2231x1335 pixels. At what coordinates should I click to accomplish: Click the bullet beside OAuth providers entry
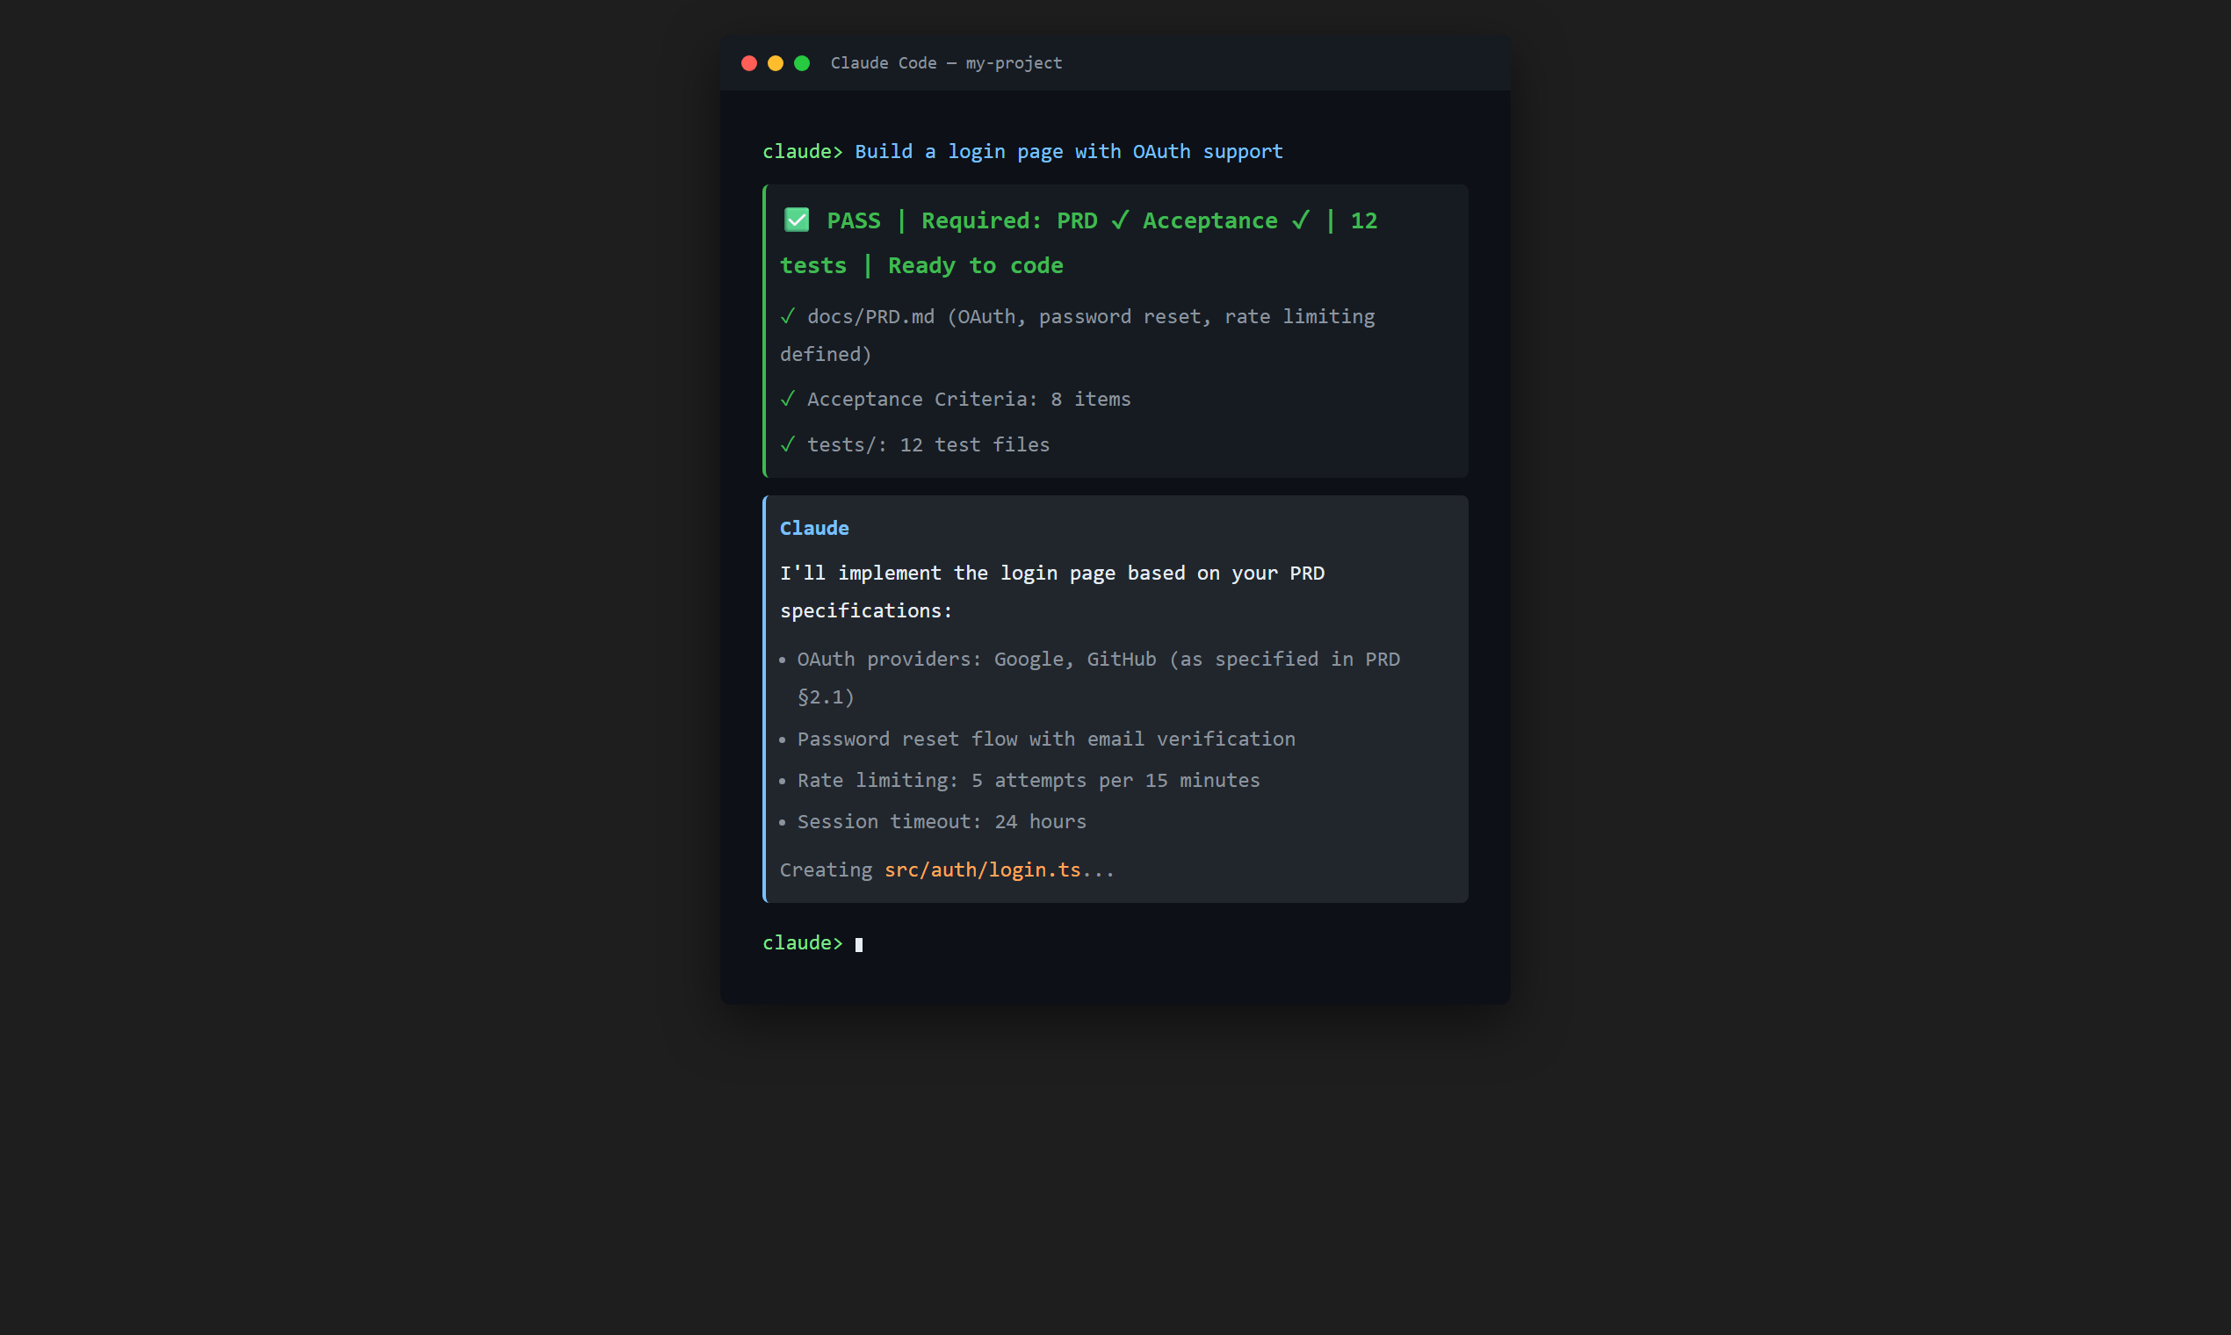click(783, 660)
